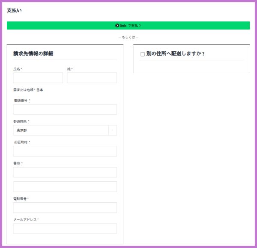Click the 都道府県 field label

pyautogui.click(x=20, y=121)
